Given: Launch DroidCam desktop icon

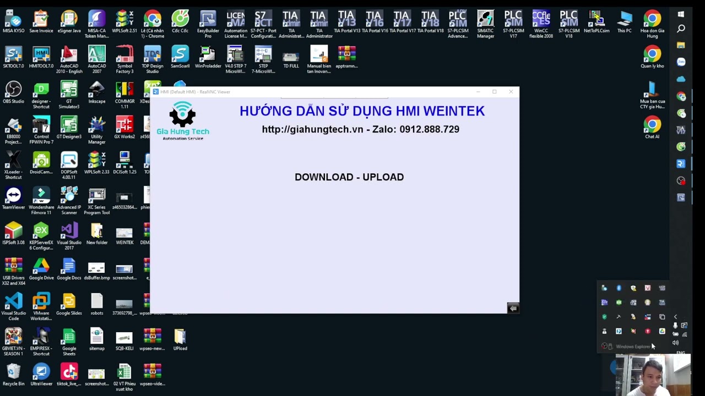Looking at the screenshot, I should point(41,163).
